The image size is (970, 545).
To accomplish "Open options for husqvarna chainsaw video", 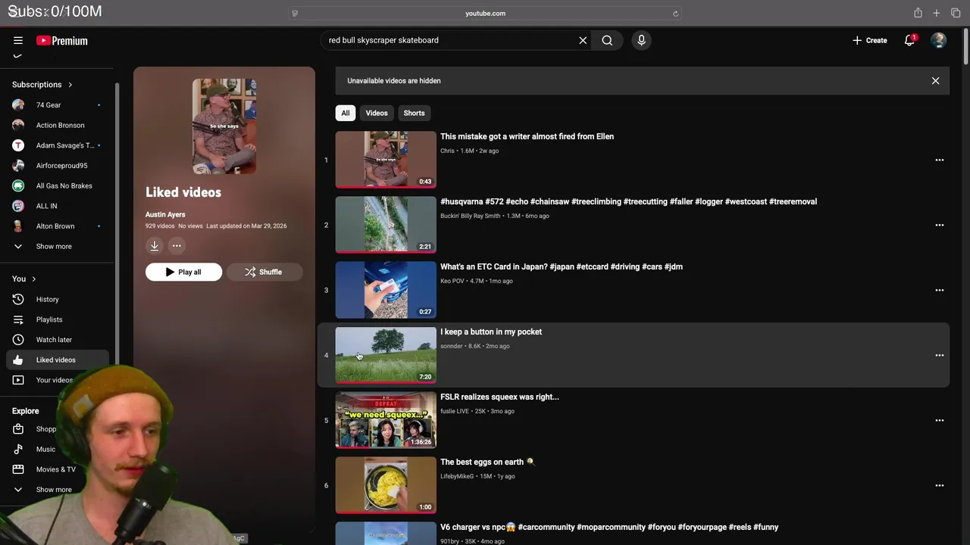I will (940, 225).
